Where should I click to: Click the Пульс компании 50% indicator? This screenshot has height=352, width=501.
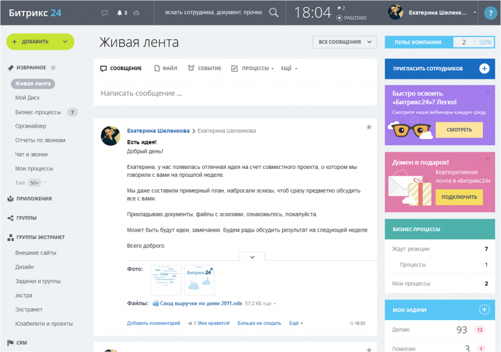click(485, 42)
